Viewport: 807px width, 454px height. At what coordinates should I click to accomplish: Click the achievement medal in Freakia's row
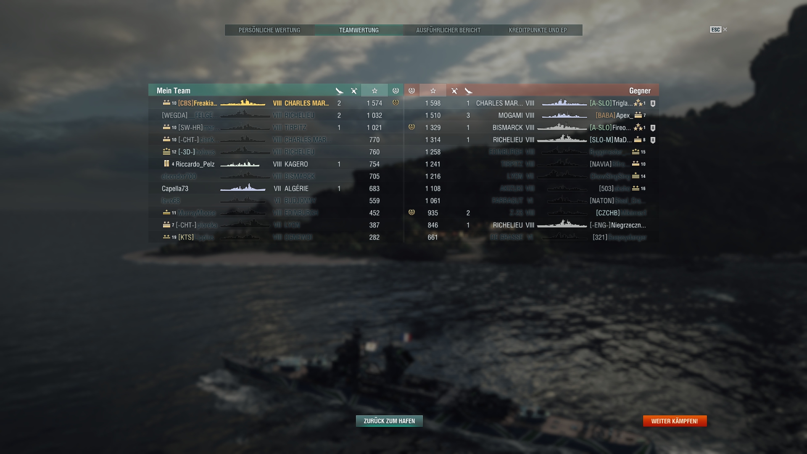(x=396, y=102)
